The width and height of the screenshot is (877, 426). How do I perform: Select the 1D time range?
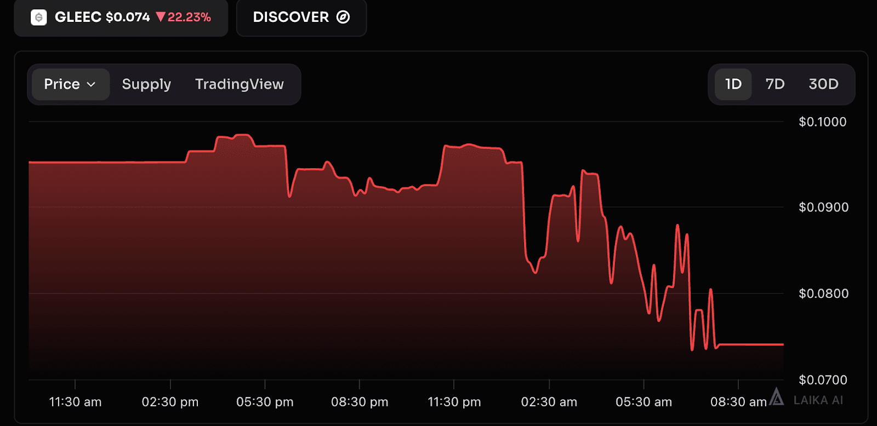(x=733, y=84)
